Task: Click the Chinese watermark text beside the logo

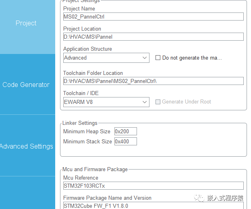Action: 225,198
